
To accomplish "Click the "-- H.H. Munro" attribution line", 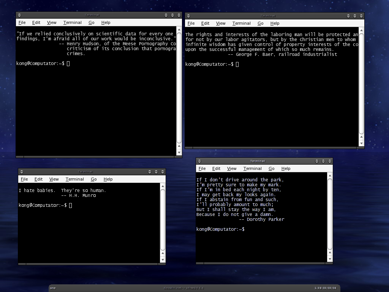I will 79,195.
